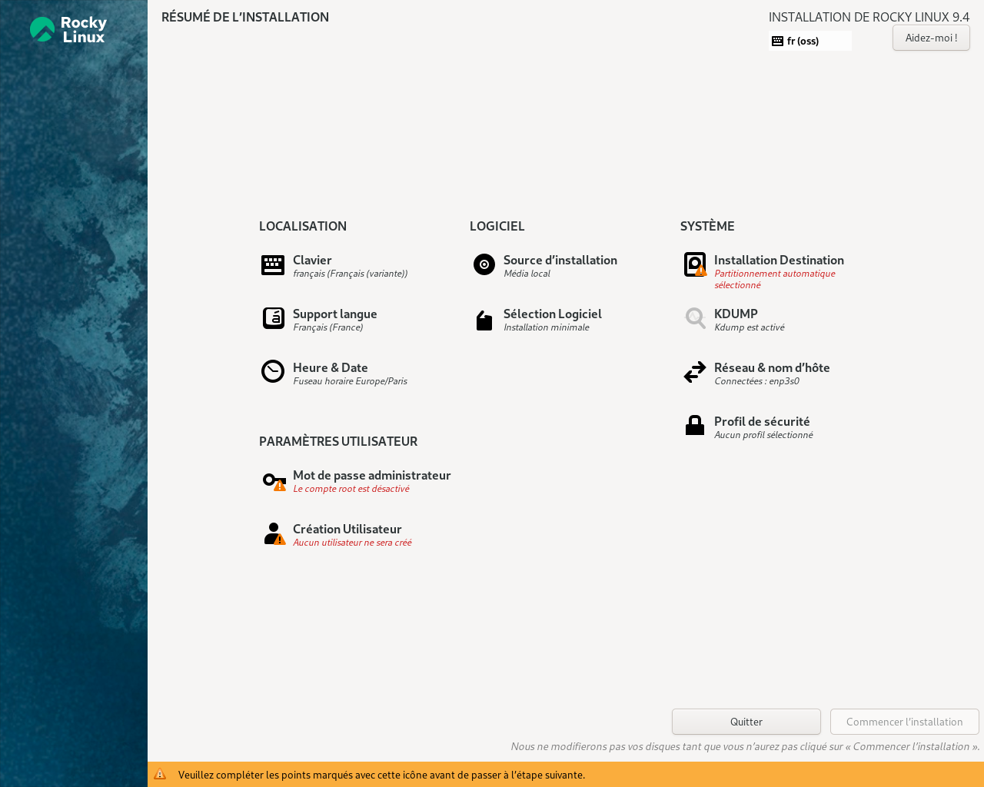Click the disc icon for Source d'installation
Viewport: 984px width, 787px height.
484,264
